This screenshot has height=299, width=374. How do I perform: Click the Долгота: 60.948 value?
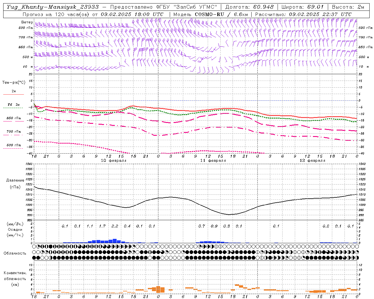click(x=249, y=7)
